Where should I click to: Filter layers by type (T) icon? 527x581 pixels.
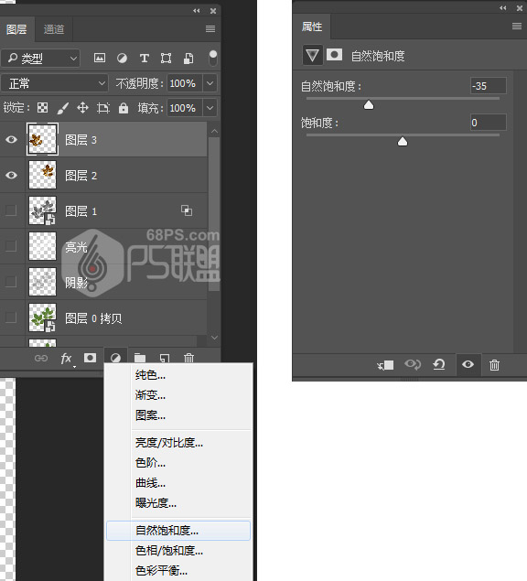point(145,59)
